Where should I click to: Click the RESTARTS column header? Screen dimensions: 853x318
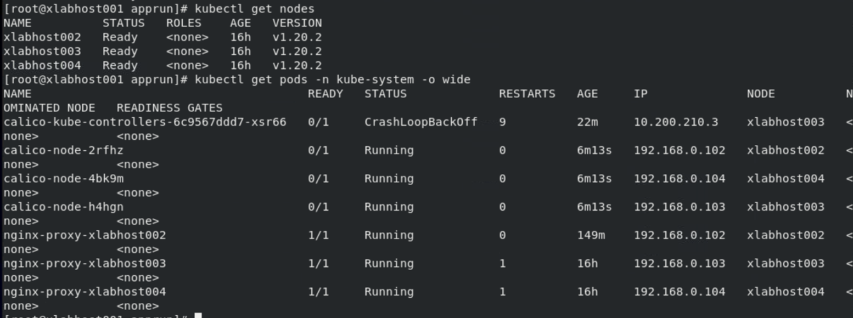point(527,94)
